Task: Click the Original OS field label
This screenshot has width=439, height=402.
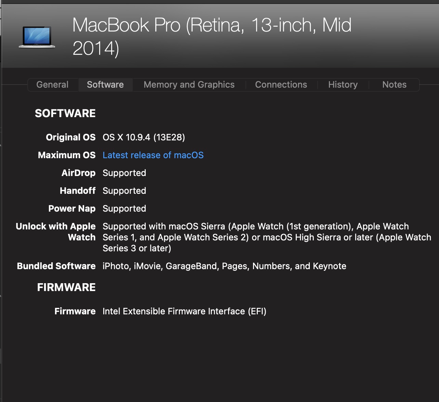Action: 71,137
